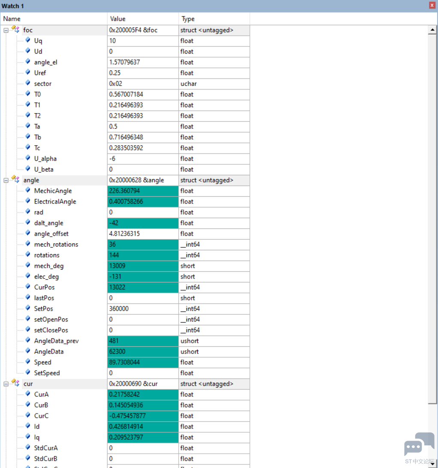Click the SetPos member icon
438x468 pixels.
point(28,308)
